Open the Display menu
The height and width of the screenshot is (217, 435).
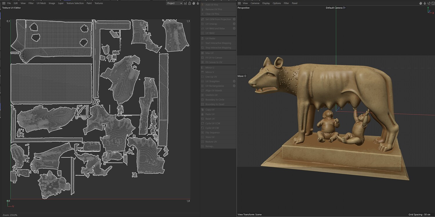(x=266, y=3)
